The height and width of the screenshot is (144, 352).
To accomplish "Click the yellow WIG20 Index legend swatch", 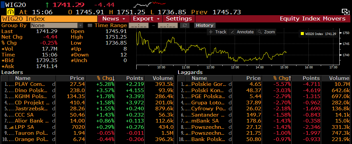I will [x=302, y=34].
